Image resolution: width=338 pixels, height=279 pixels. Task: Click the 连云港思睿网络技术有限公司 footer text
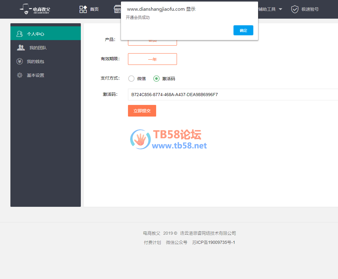point(208,233)
